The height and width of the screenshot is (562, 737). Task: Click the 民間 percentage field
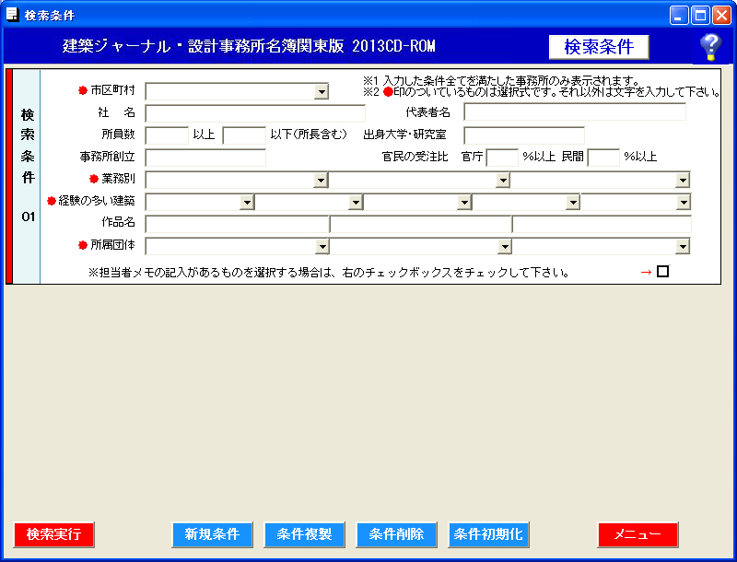pos(604,158)
